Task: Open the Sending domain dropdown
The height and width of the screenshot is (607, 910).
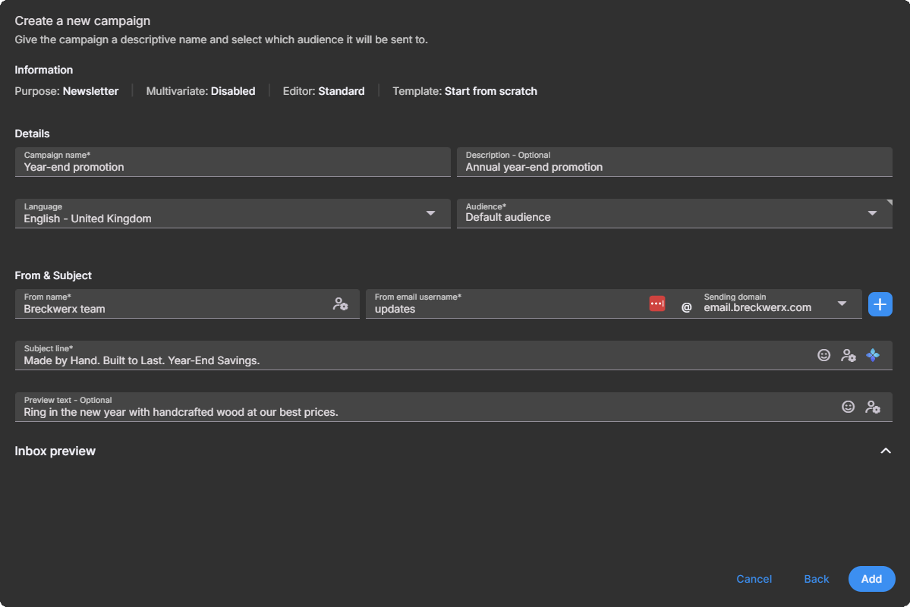Action: coord(842,303)
